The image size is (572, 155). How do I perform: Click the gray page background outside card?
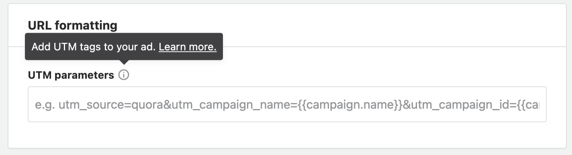[568, 80]
